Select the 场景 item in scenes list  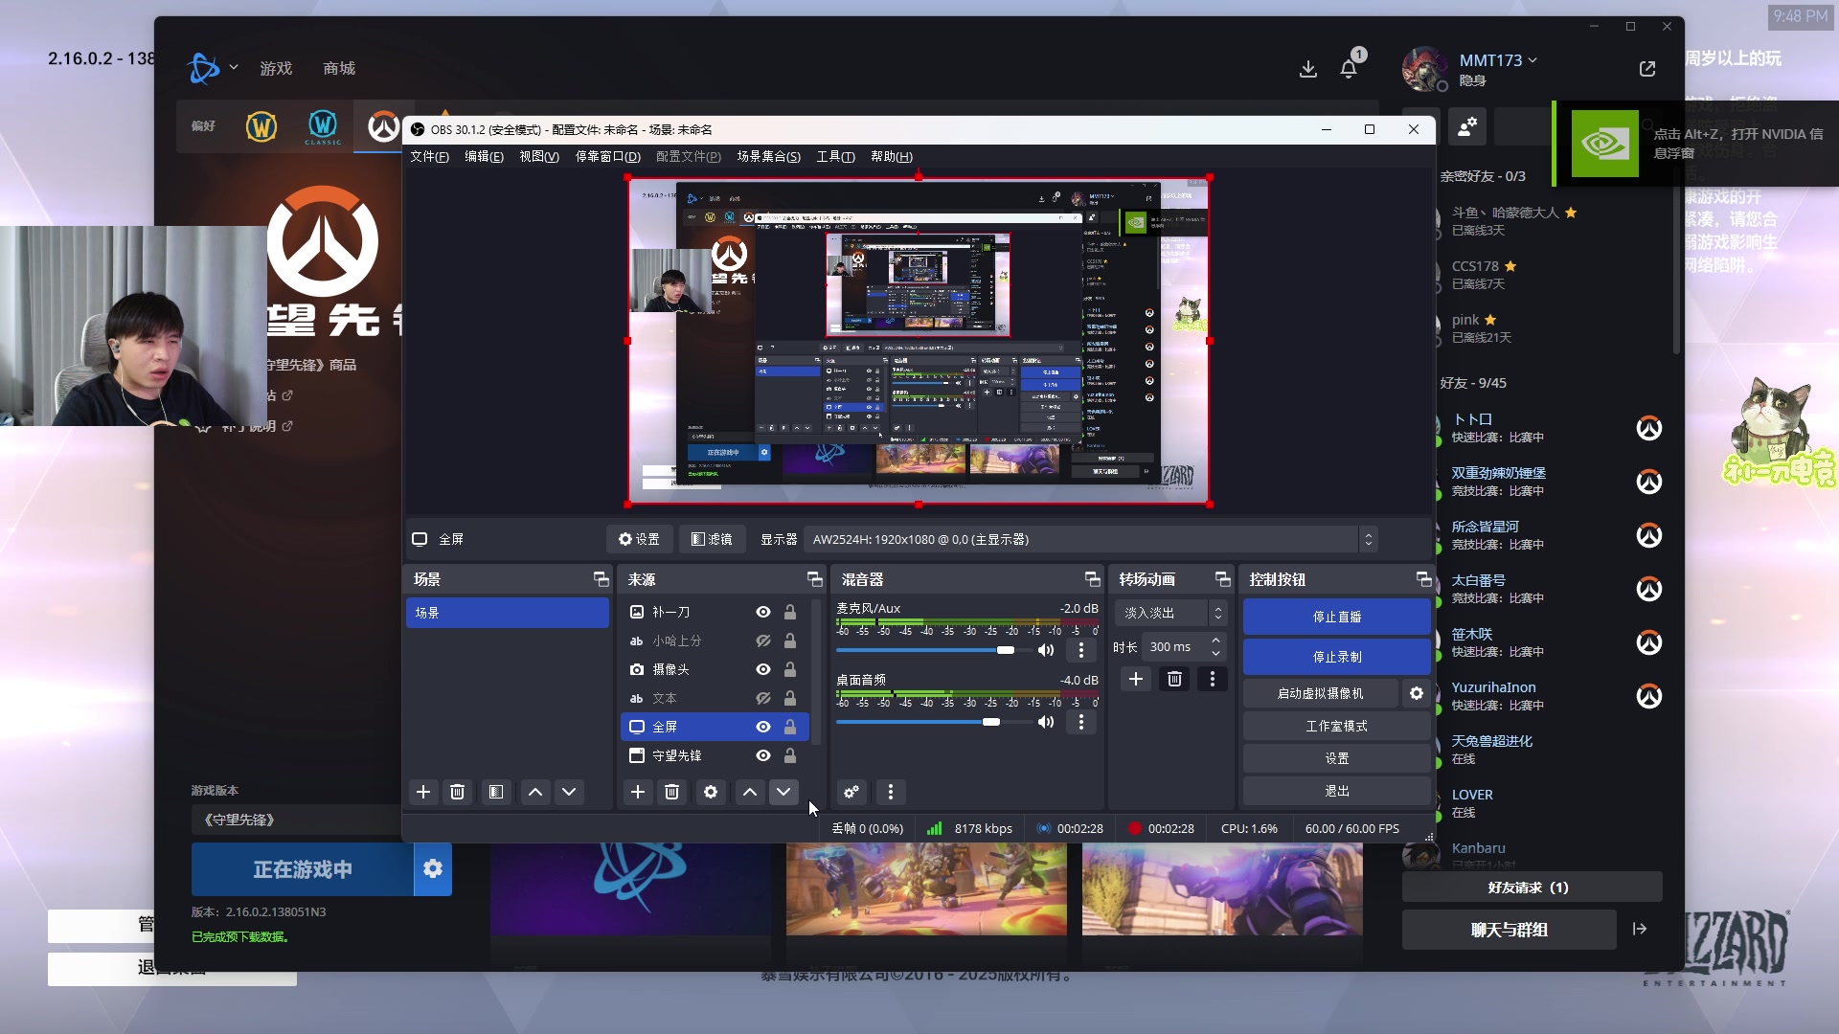coord(508,613)
